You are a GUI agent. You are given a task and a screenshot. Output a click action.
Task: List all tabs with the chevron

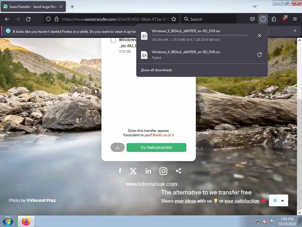coord(255,7)
